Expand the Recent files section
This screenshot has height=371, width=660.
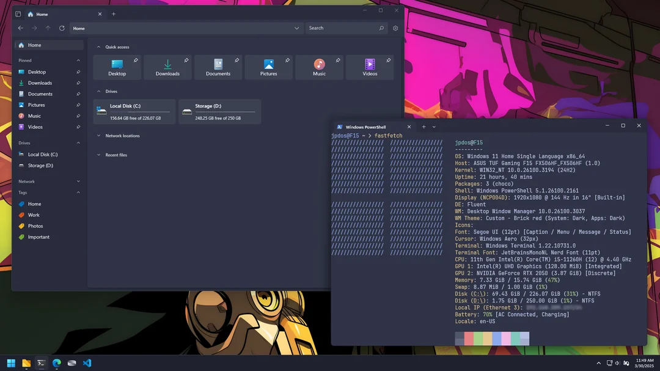pos(98,155)
